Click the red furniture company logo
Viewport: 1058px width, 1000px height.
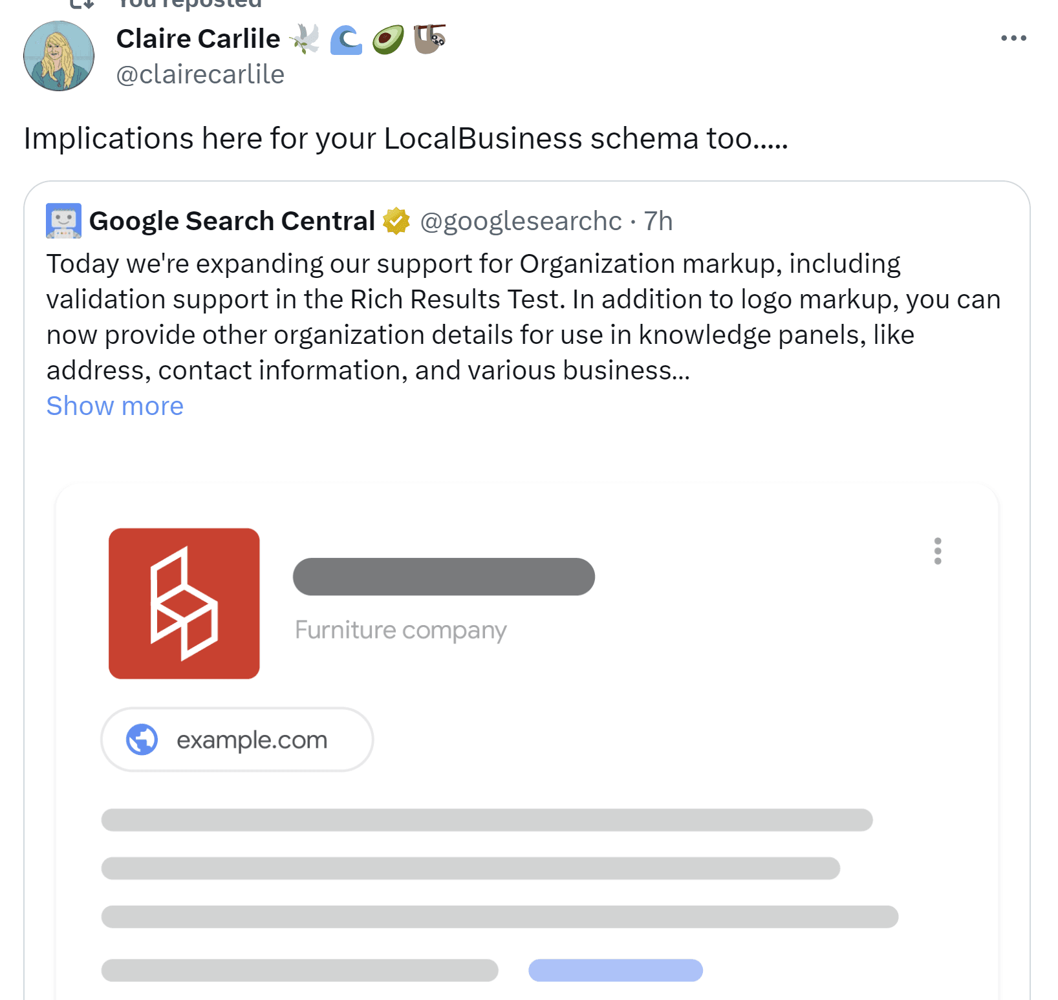coord(184,603)
